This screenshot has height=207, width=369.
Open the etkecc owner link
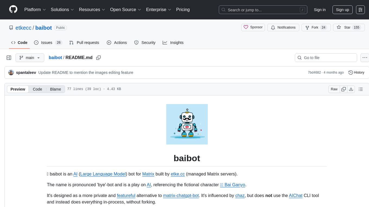tap(24, 28)
